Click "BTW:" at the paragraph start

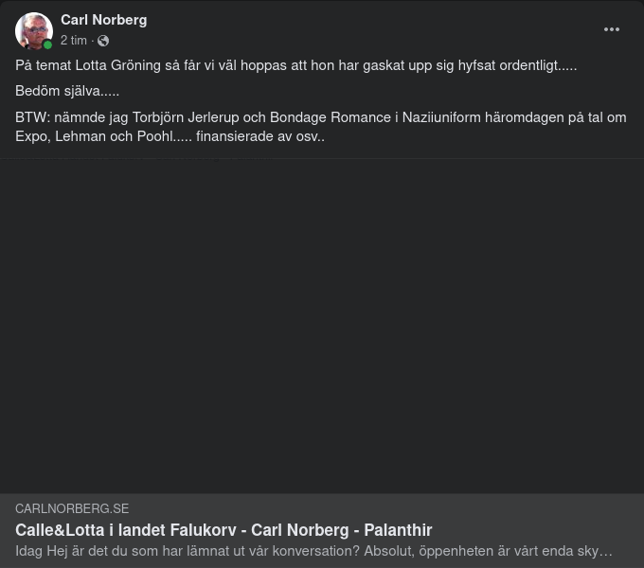(32, 118)
